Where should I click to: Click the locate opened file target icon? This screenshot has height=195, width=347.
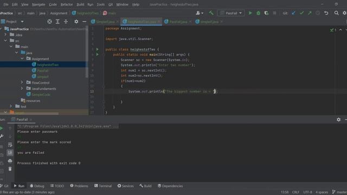pyautogui.click(x=49, y=22)
